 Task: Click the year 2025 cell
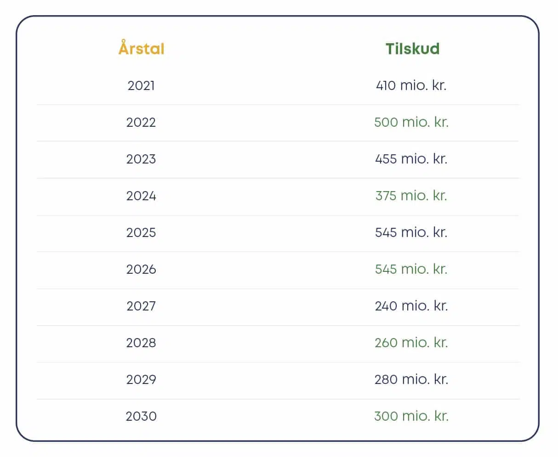point(141,232)
